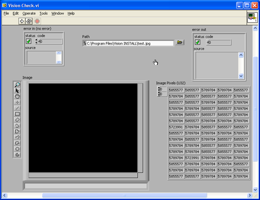The width and height of the screenshot is (260, 200).
Task: Select the Zoom magnifier tool
Action: coord(17,85)
